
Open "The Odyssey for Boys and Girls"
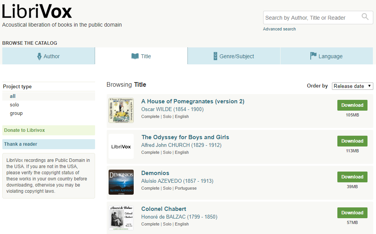pos(185,137)
